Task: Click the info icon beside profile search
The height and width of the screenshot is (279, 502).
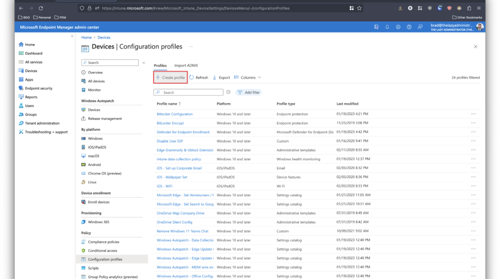Action: tap(228, 92)
